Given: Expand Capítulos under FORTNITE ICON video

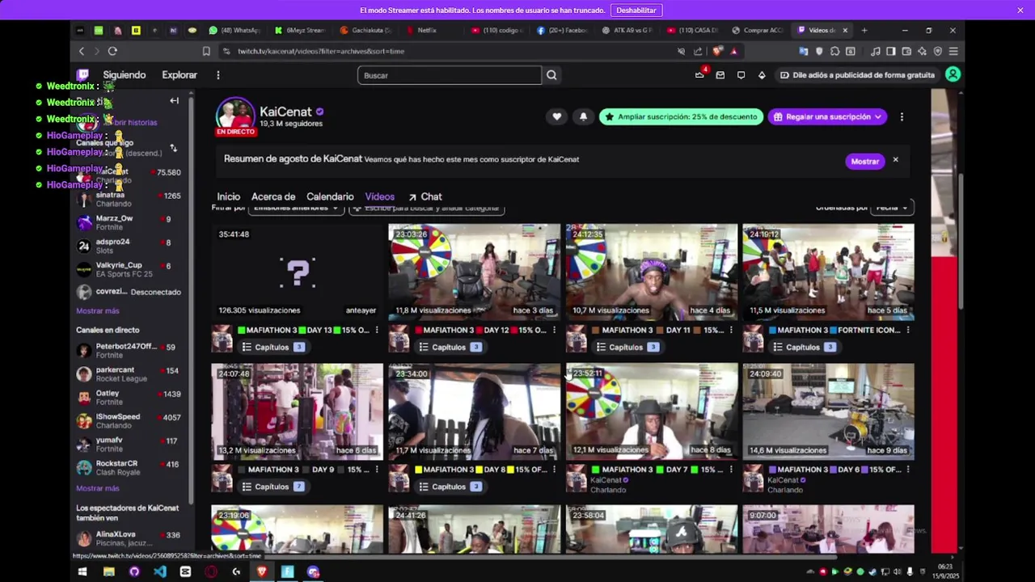Looking at the screenshot, I should [804, 347].
